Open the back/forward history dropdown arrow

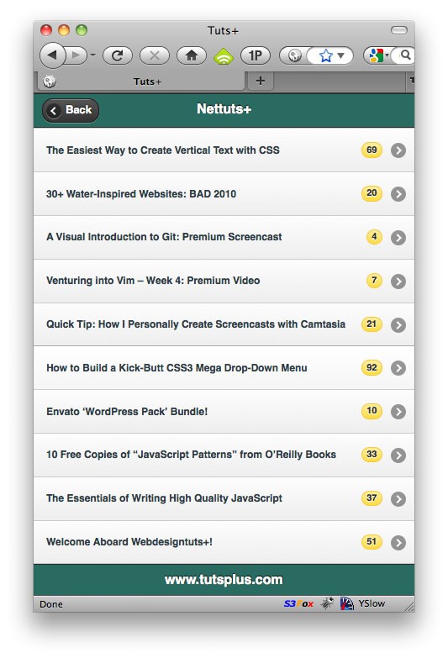(92, 55)
